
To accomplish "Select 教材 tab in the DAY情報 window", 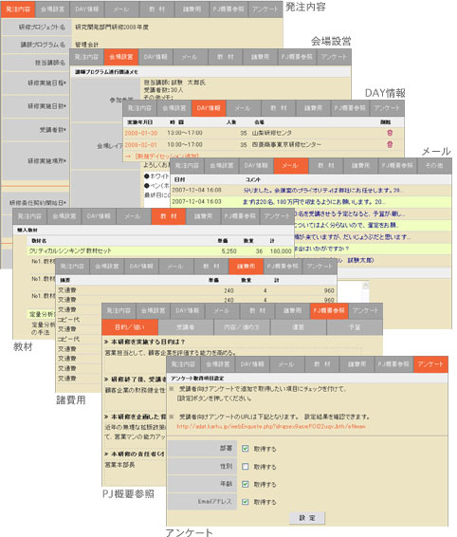I will [x=279, y=108].
